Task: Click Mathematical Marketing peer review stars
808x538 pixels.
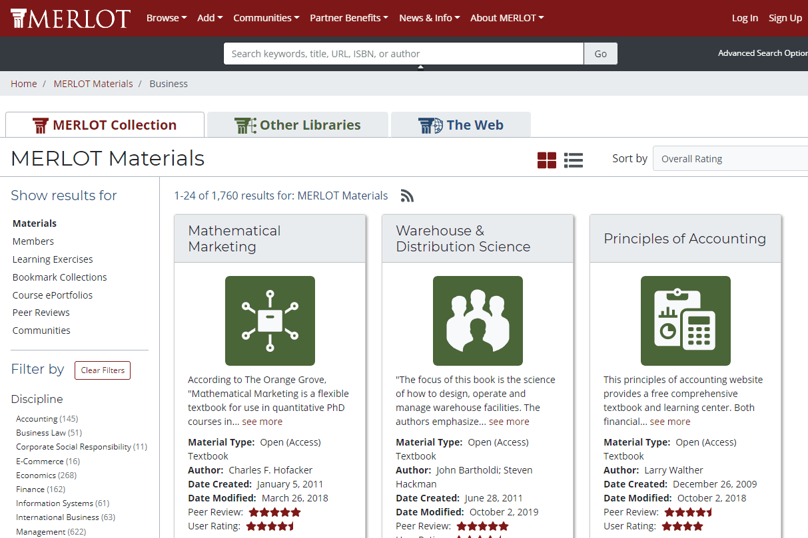Action: 274,512
